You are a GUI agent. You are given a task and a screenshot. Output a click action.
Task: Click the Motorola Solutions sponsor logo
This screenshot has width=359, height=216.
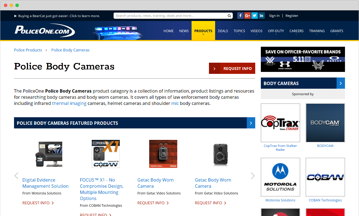point(280,177)
